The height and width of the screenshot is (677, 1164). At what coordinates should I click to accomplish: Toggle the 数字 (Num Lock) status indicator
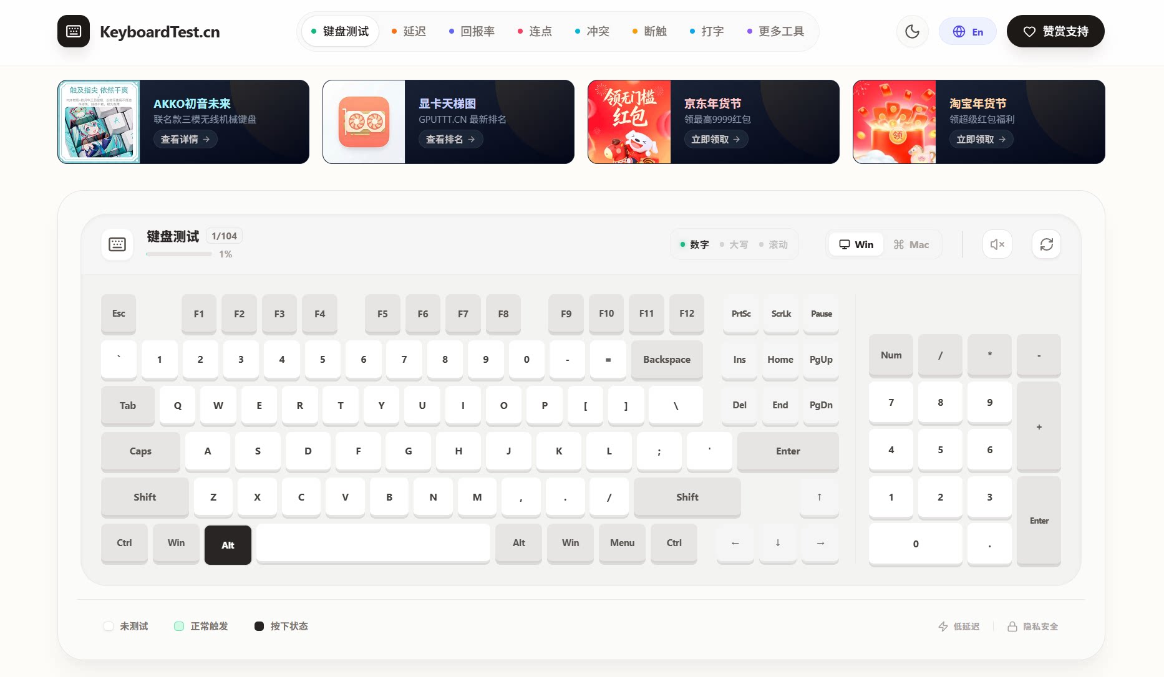pyautogui.click(x=694, y=244)
